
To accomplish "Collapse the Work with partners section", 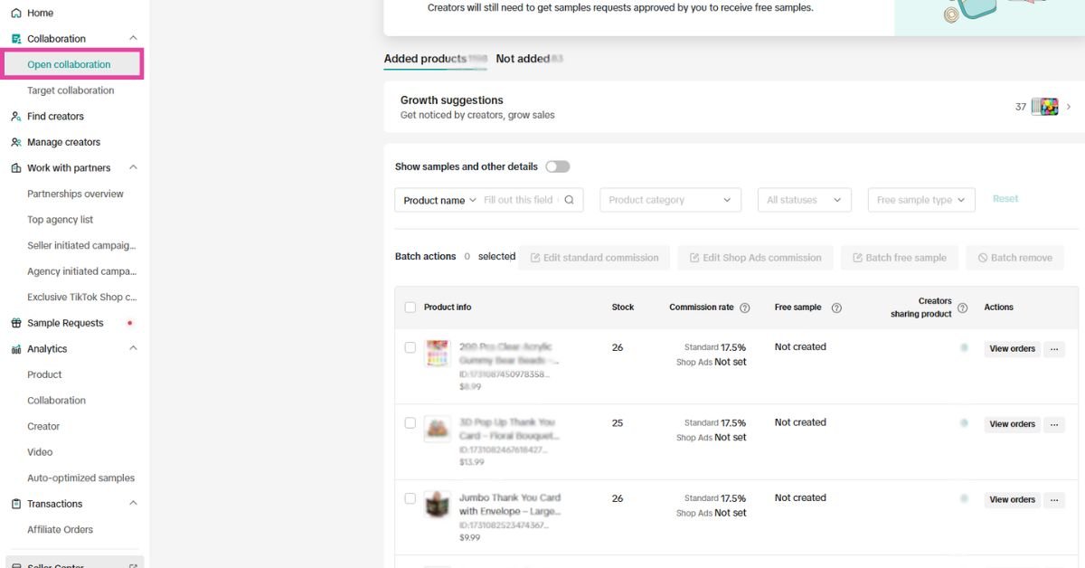I will click(x=134, y=168).
